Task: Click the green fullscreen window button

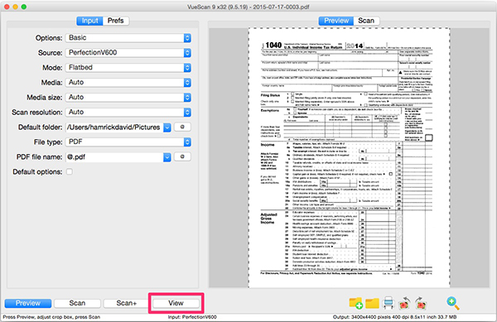Action: pos(24,7)
